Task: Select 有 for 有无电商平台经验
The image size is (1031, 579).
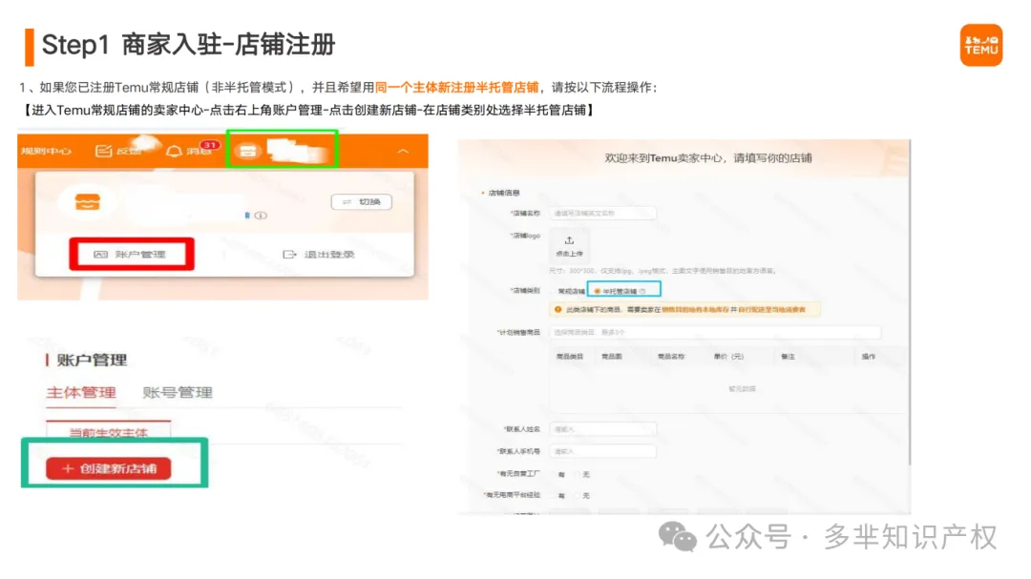Action: [x=558, y=495]
